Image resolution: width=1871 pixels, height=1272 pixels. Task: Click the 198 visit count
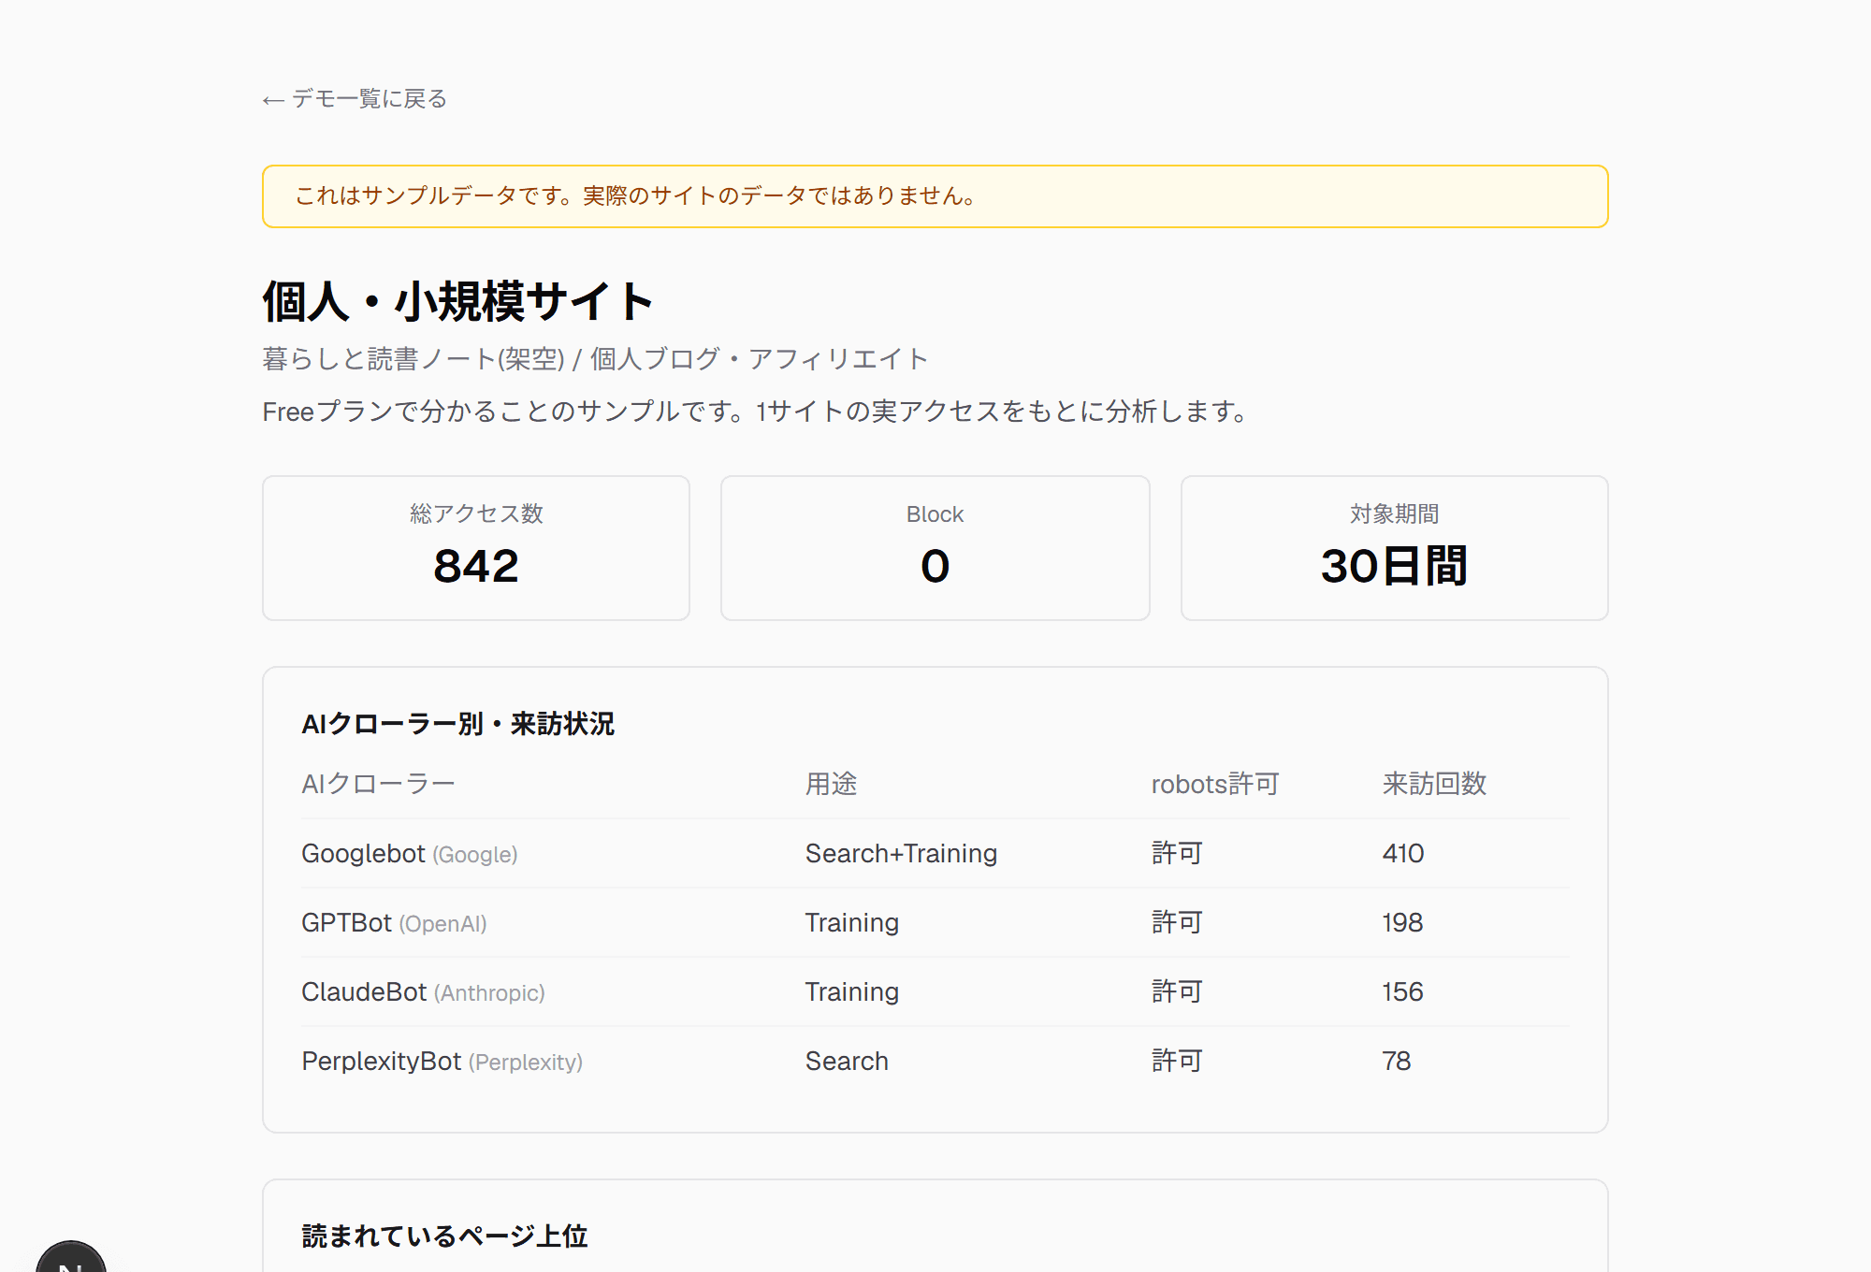1402,923
